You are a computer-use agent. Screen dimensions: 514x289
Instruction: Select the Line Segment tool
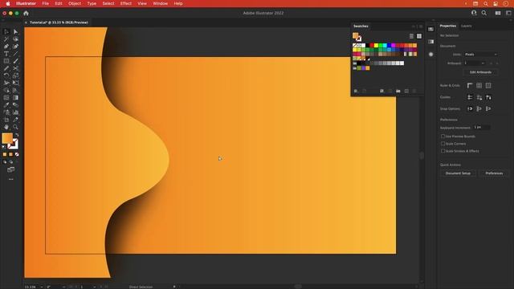point(15,54)
